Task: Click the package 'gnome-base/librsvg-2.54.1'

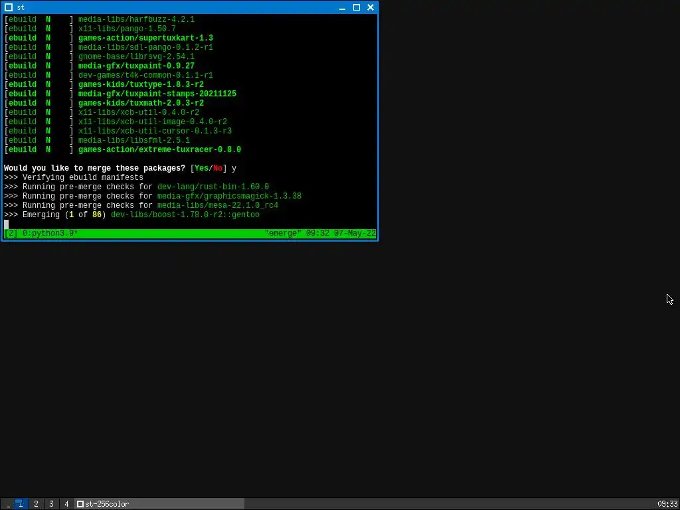Action: [136, 57]
